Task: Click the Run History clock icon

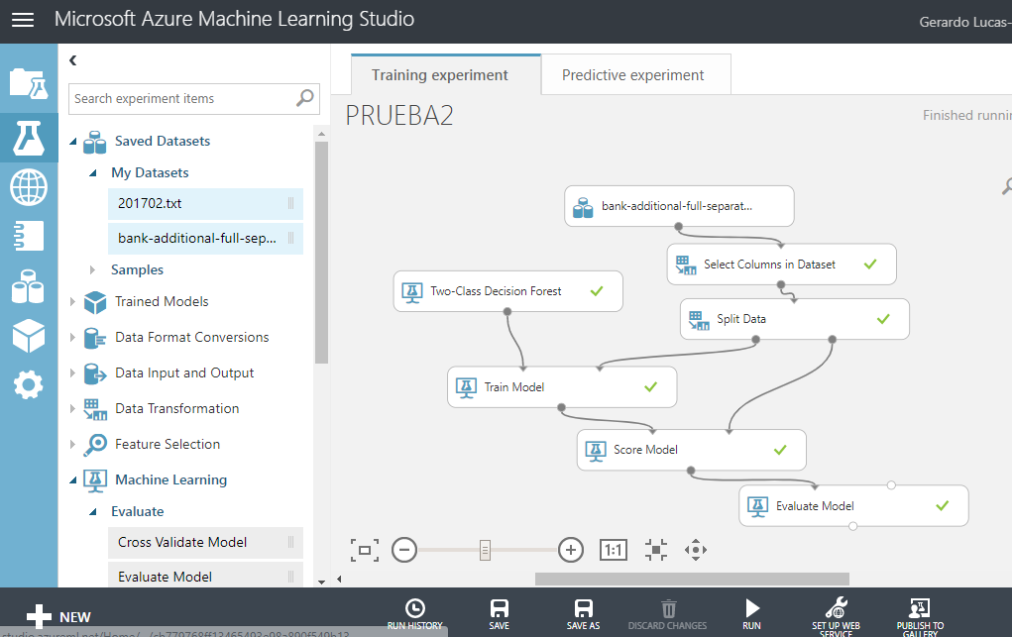Action: [415, 611]
